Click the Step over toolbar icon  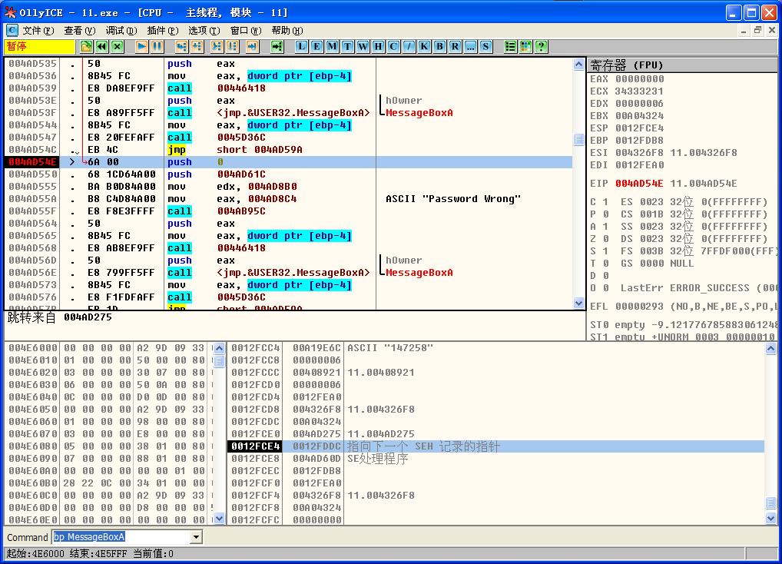tap(197, 47)
